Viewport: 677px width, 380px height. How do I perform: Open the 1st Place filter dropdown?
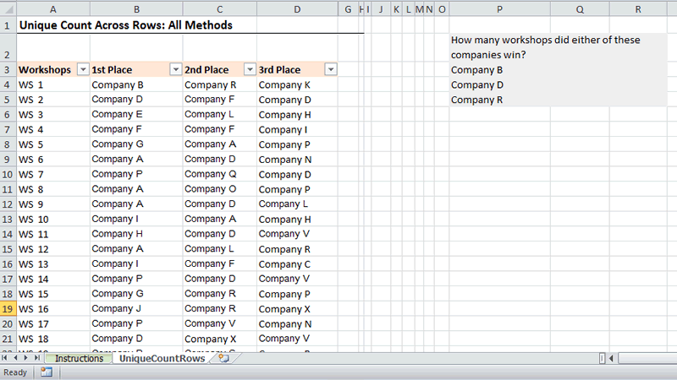pos(175,70)
